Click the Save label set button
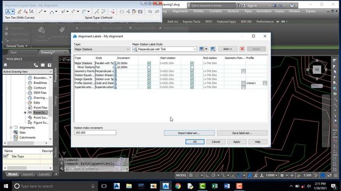 [x=242, y=133]
